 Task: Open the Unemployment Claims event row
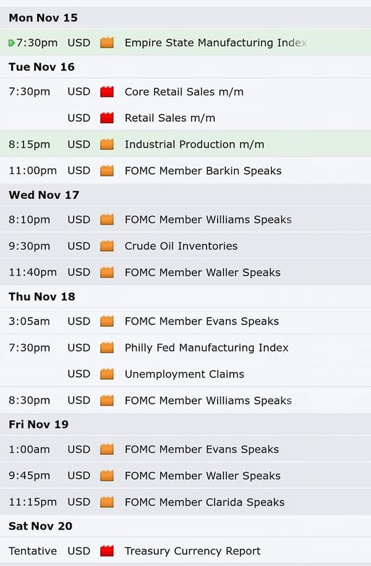click(185, 374)
